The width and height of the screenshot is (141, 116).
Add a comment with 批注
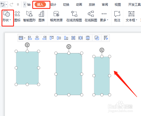coord(117,16)
